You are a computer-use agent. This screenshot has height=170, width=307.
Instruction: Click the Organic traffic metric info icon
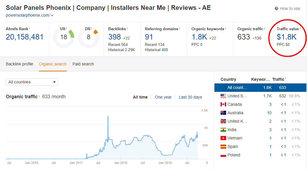[x=265, y=28]
